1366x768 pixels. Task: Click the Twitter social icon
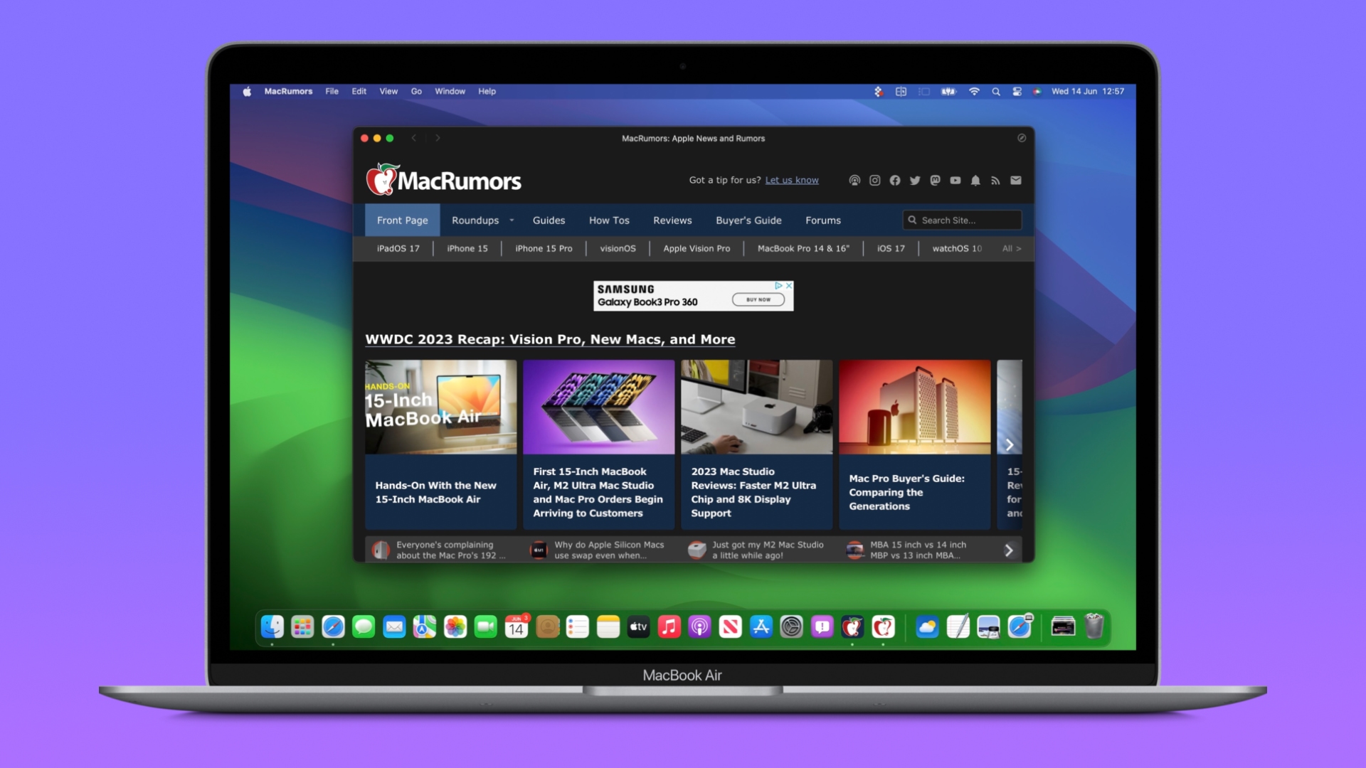click(x=914, y=180)
